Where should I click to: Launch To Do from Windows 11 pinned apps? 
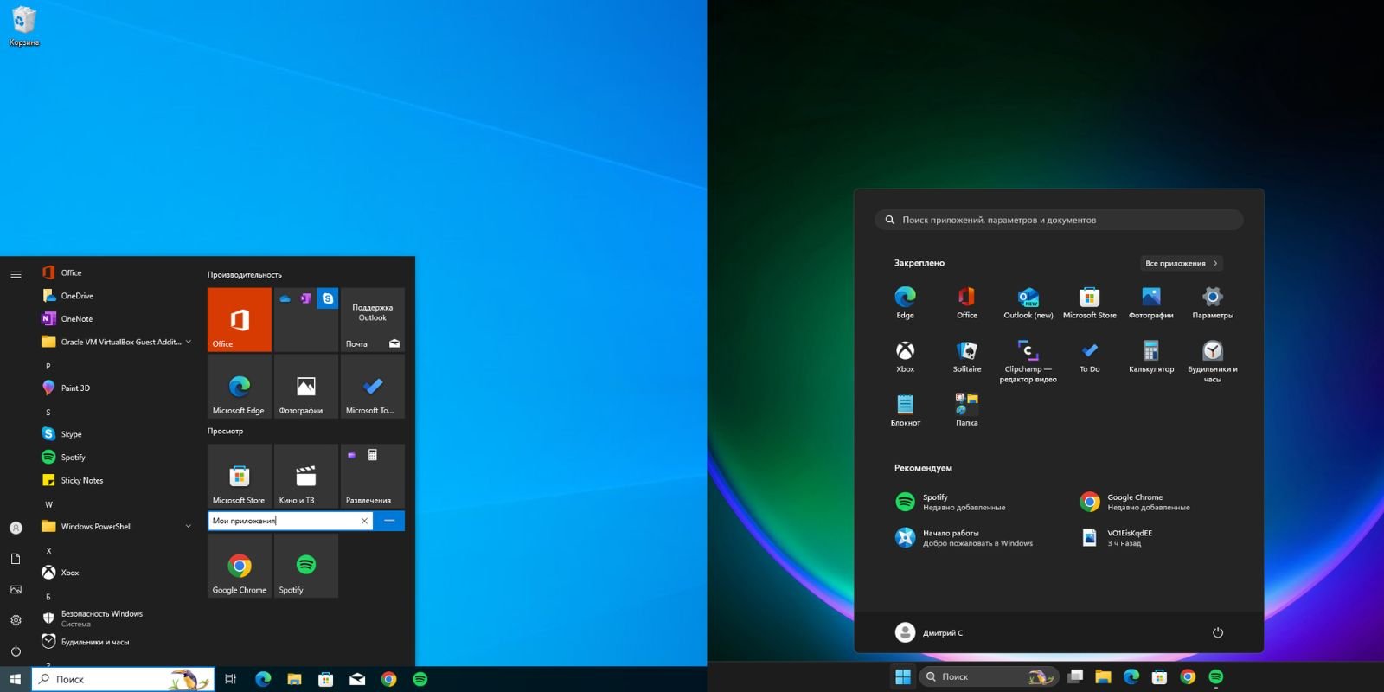1090,356
